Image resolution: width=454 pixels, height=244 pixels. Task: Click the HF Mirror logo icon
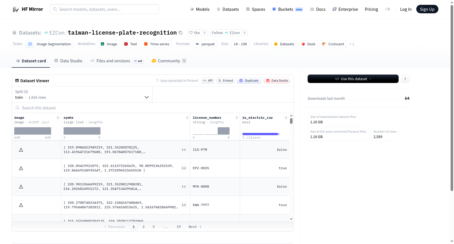coord(16,9)
